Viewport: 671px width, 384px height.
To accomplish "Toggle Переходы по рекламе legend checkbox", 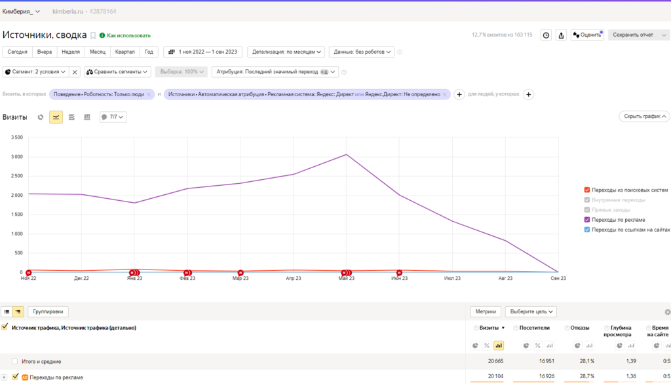I will [587, 220].
